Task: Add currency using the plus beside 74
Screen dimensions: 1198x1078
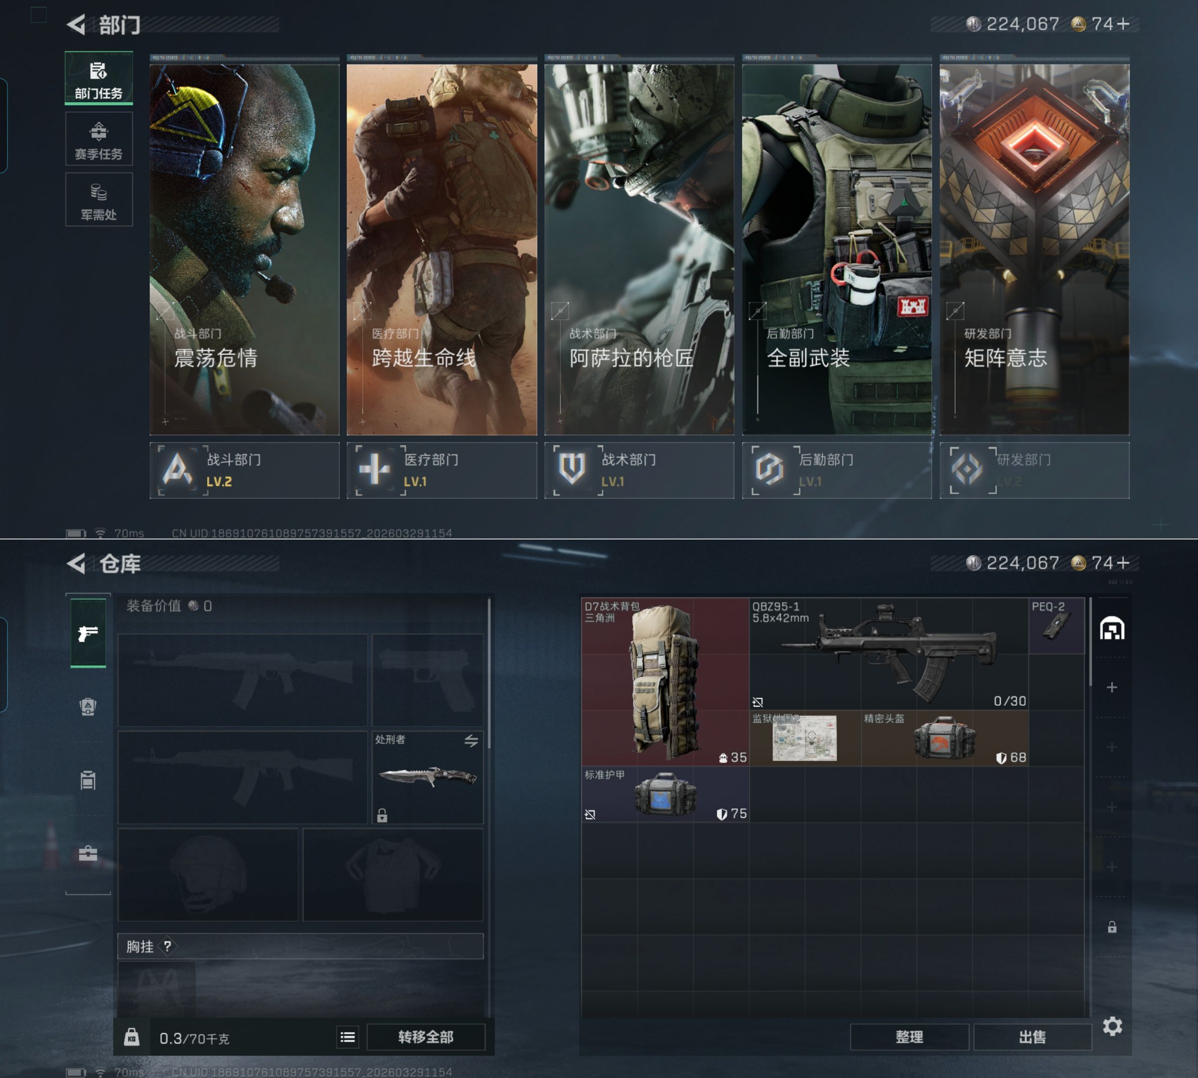Action: tap(1123, 23)
